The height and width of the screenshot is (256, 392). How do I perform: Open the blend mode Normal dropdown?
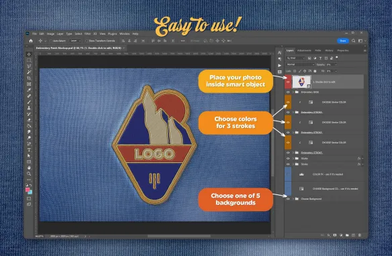click(x=300, y=64)
